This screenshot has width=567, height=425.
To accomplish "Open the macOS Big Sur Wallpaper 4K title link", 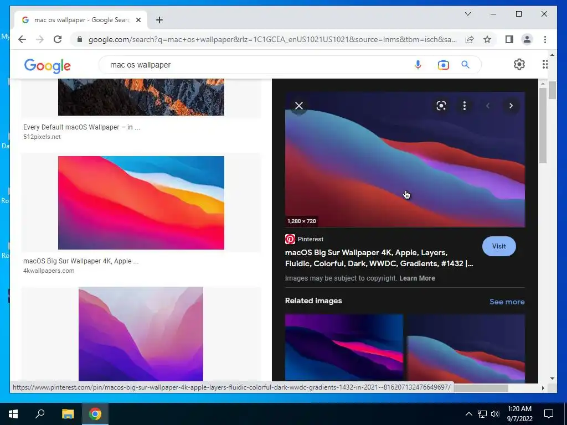I will [379, 258].
